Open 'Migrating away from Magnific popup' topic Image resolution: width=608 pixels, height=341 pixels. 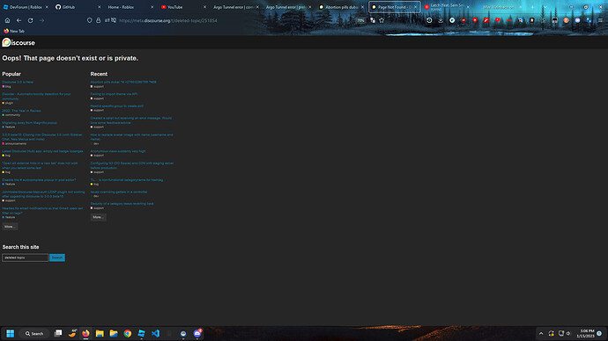pos(29,122)
